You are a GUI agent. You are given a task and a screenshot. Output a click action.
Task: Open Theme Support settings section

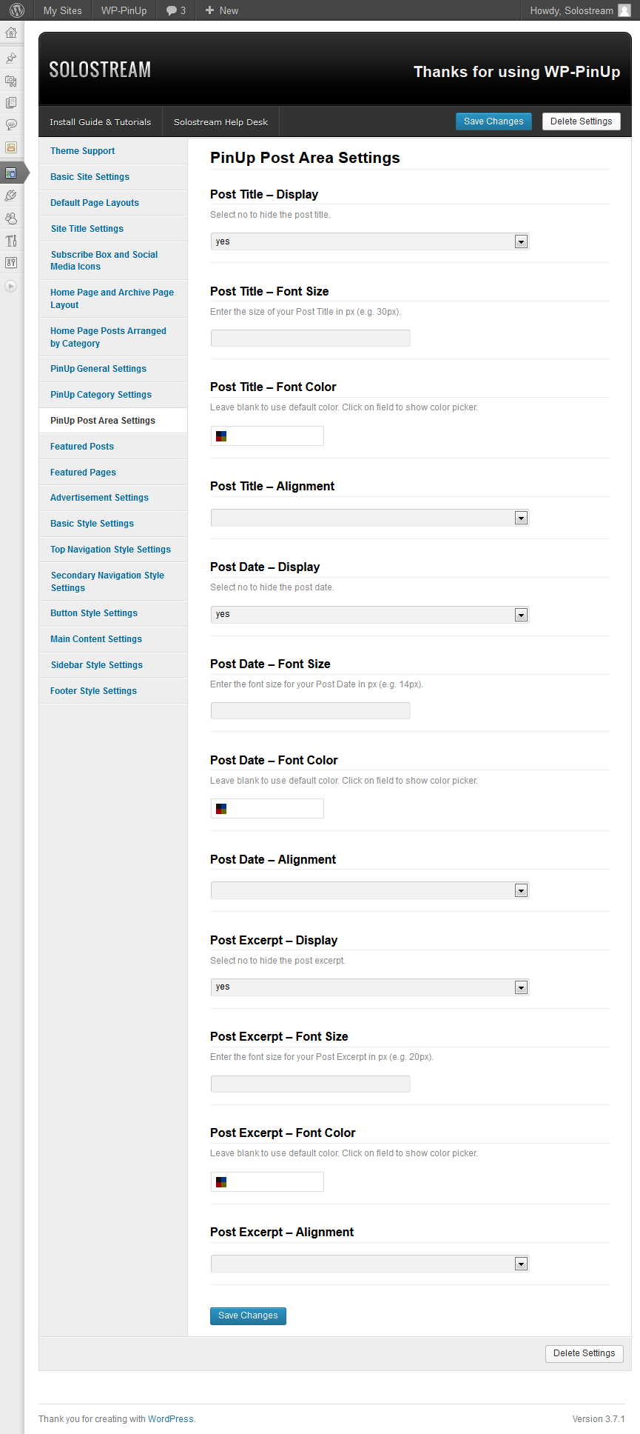coord(113,151)
